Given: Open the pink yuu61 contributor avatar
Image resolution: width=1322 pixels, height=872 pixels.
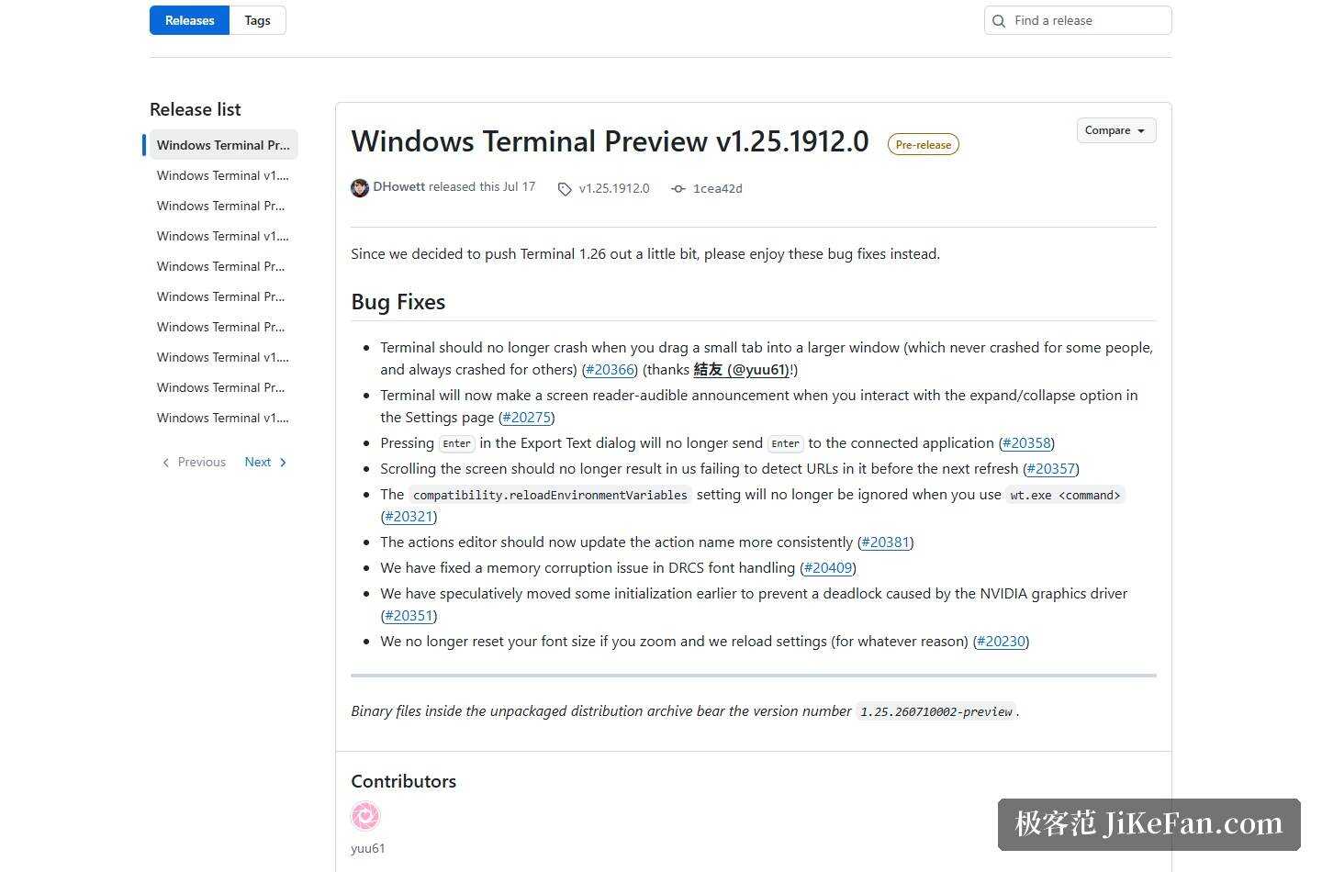Looking at the screenshot, I should tap(365, 815).
